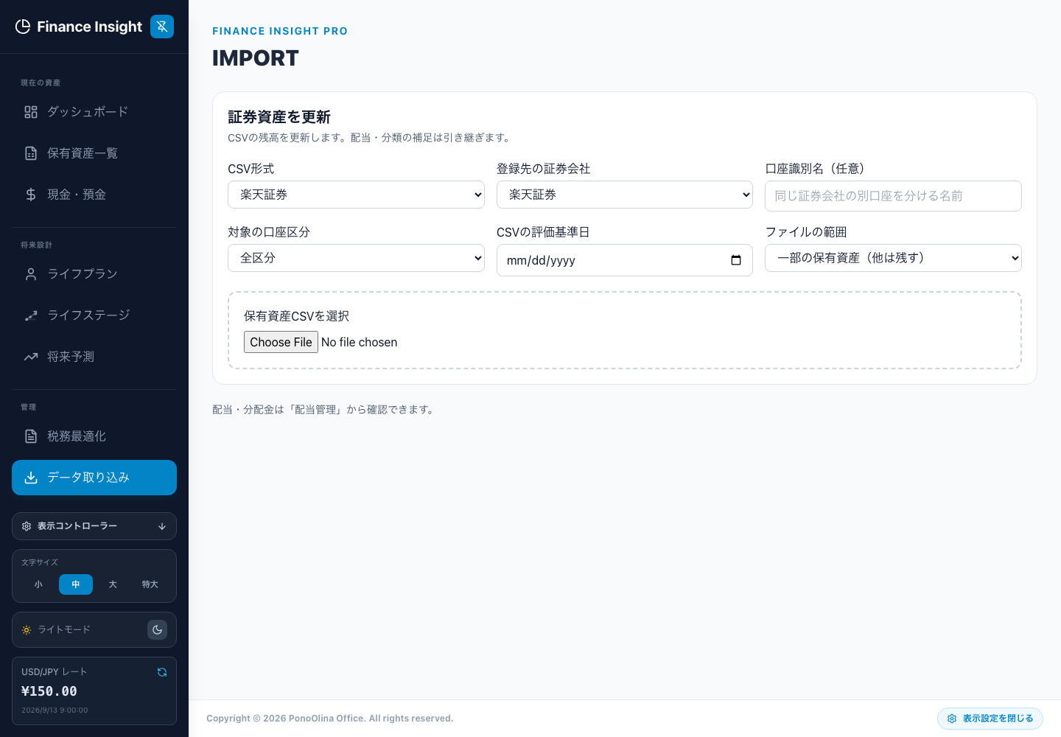1061x737 pixels.
Task: Open ライフステージ in the sidebar
Action: [x=94, y=315]
